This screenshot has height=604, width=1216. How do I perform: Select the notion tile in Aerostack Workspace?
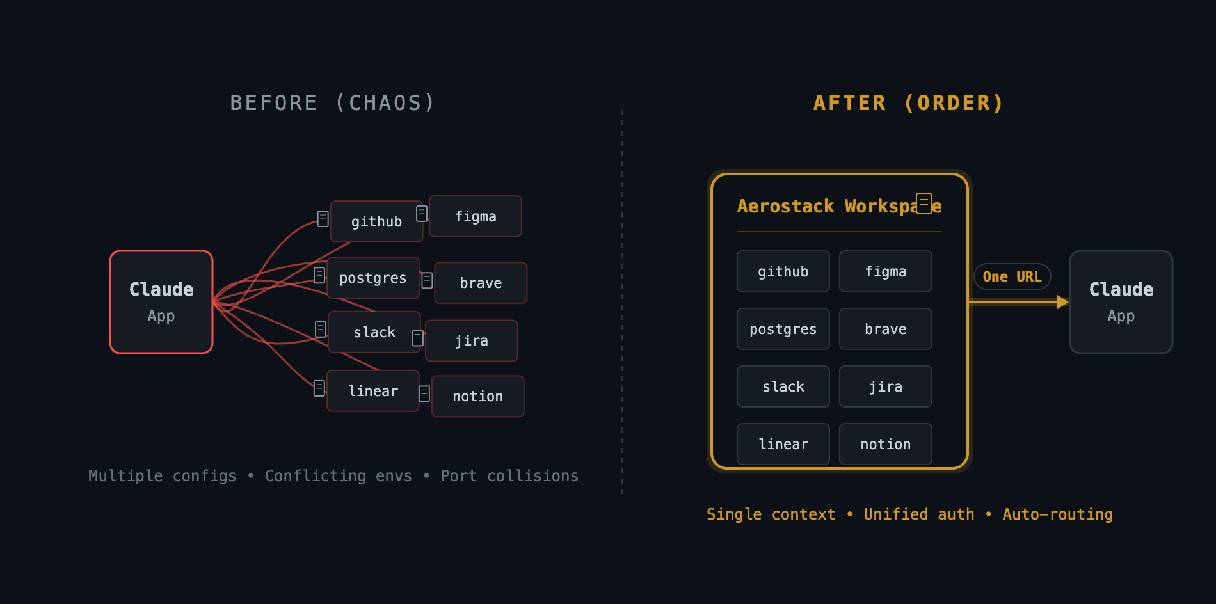point(885,444)
